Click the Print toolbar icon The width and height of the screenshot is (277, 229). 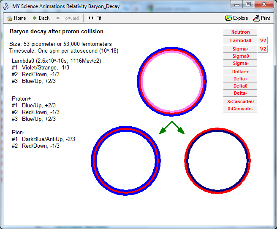pos(257,18)
